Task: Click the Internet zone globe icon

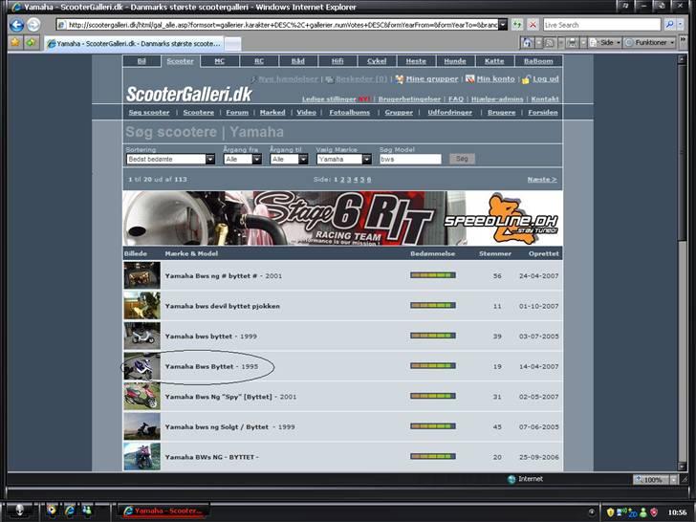Action: click(x=511, y=479)
